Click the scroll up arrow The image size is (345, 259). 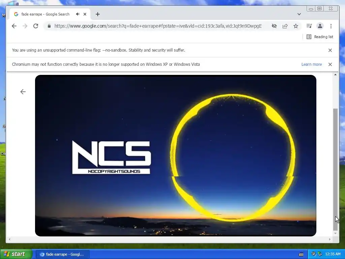click(x=335, y=75)
